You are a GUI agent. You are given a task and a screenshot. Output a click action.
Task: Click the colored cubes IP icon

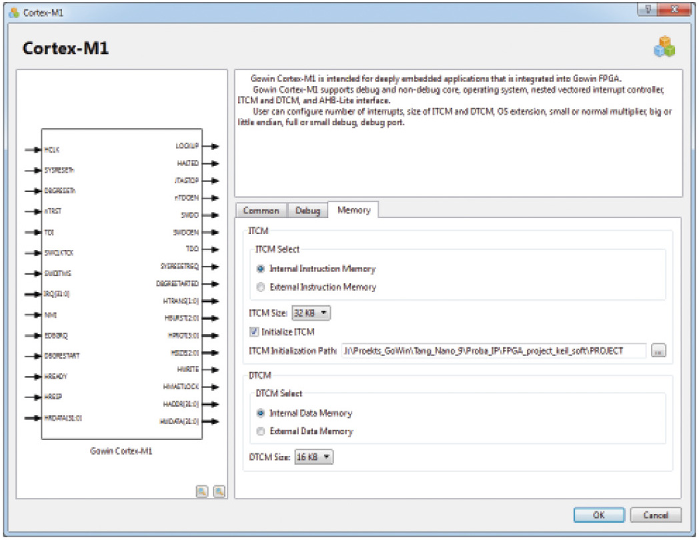point(664,46)
